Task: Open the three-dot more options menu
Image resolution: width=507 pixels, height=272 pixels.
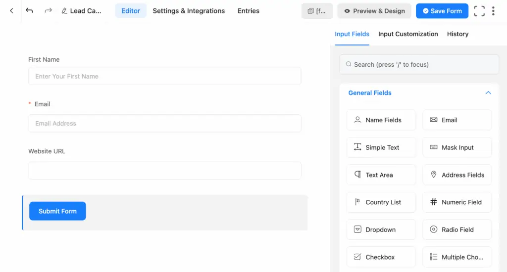Action: (494, 11)
